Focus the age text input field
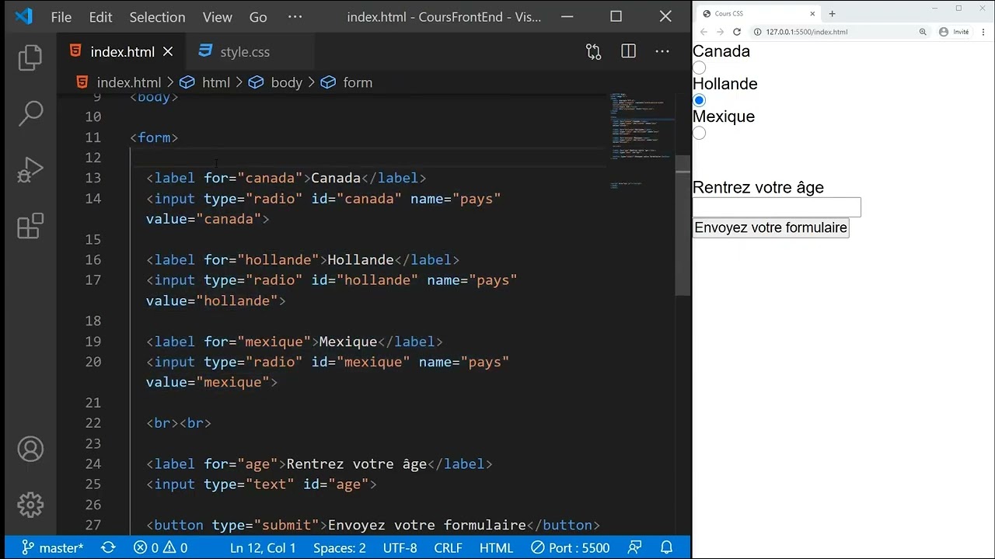995x559 pixels. (x=777, y=207)
